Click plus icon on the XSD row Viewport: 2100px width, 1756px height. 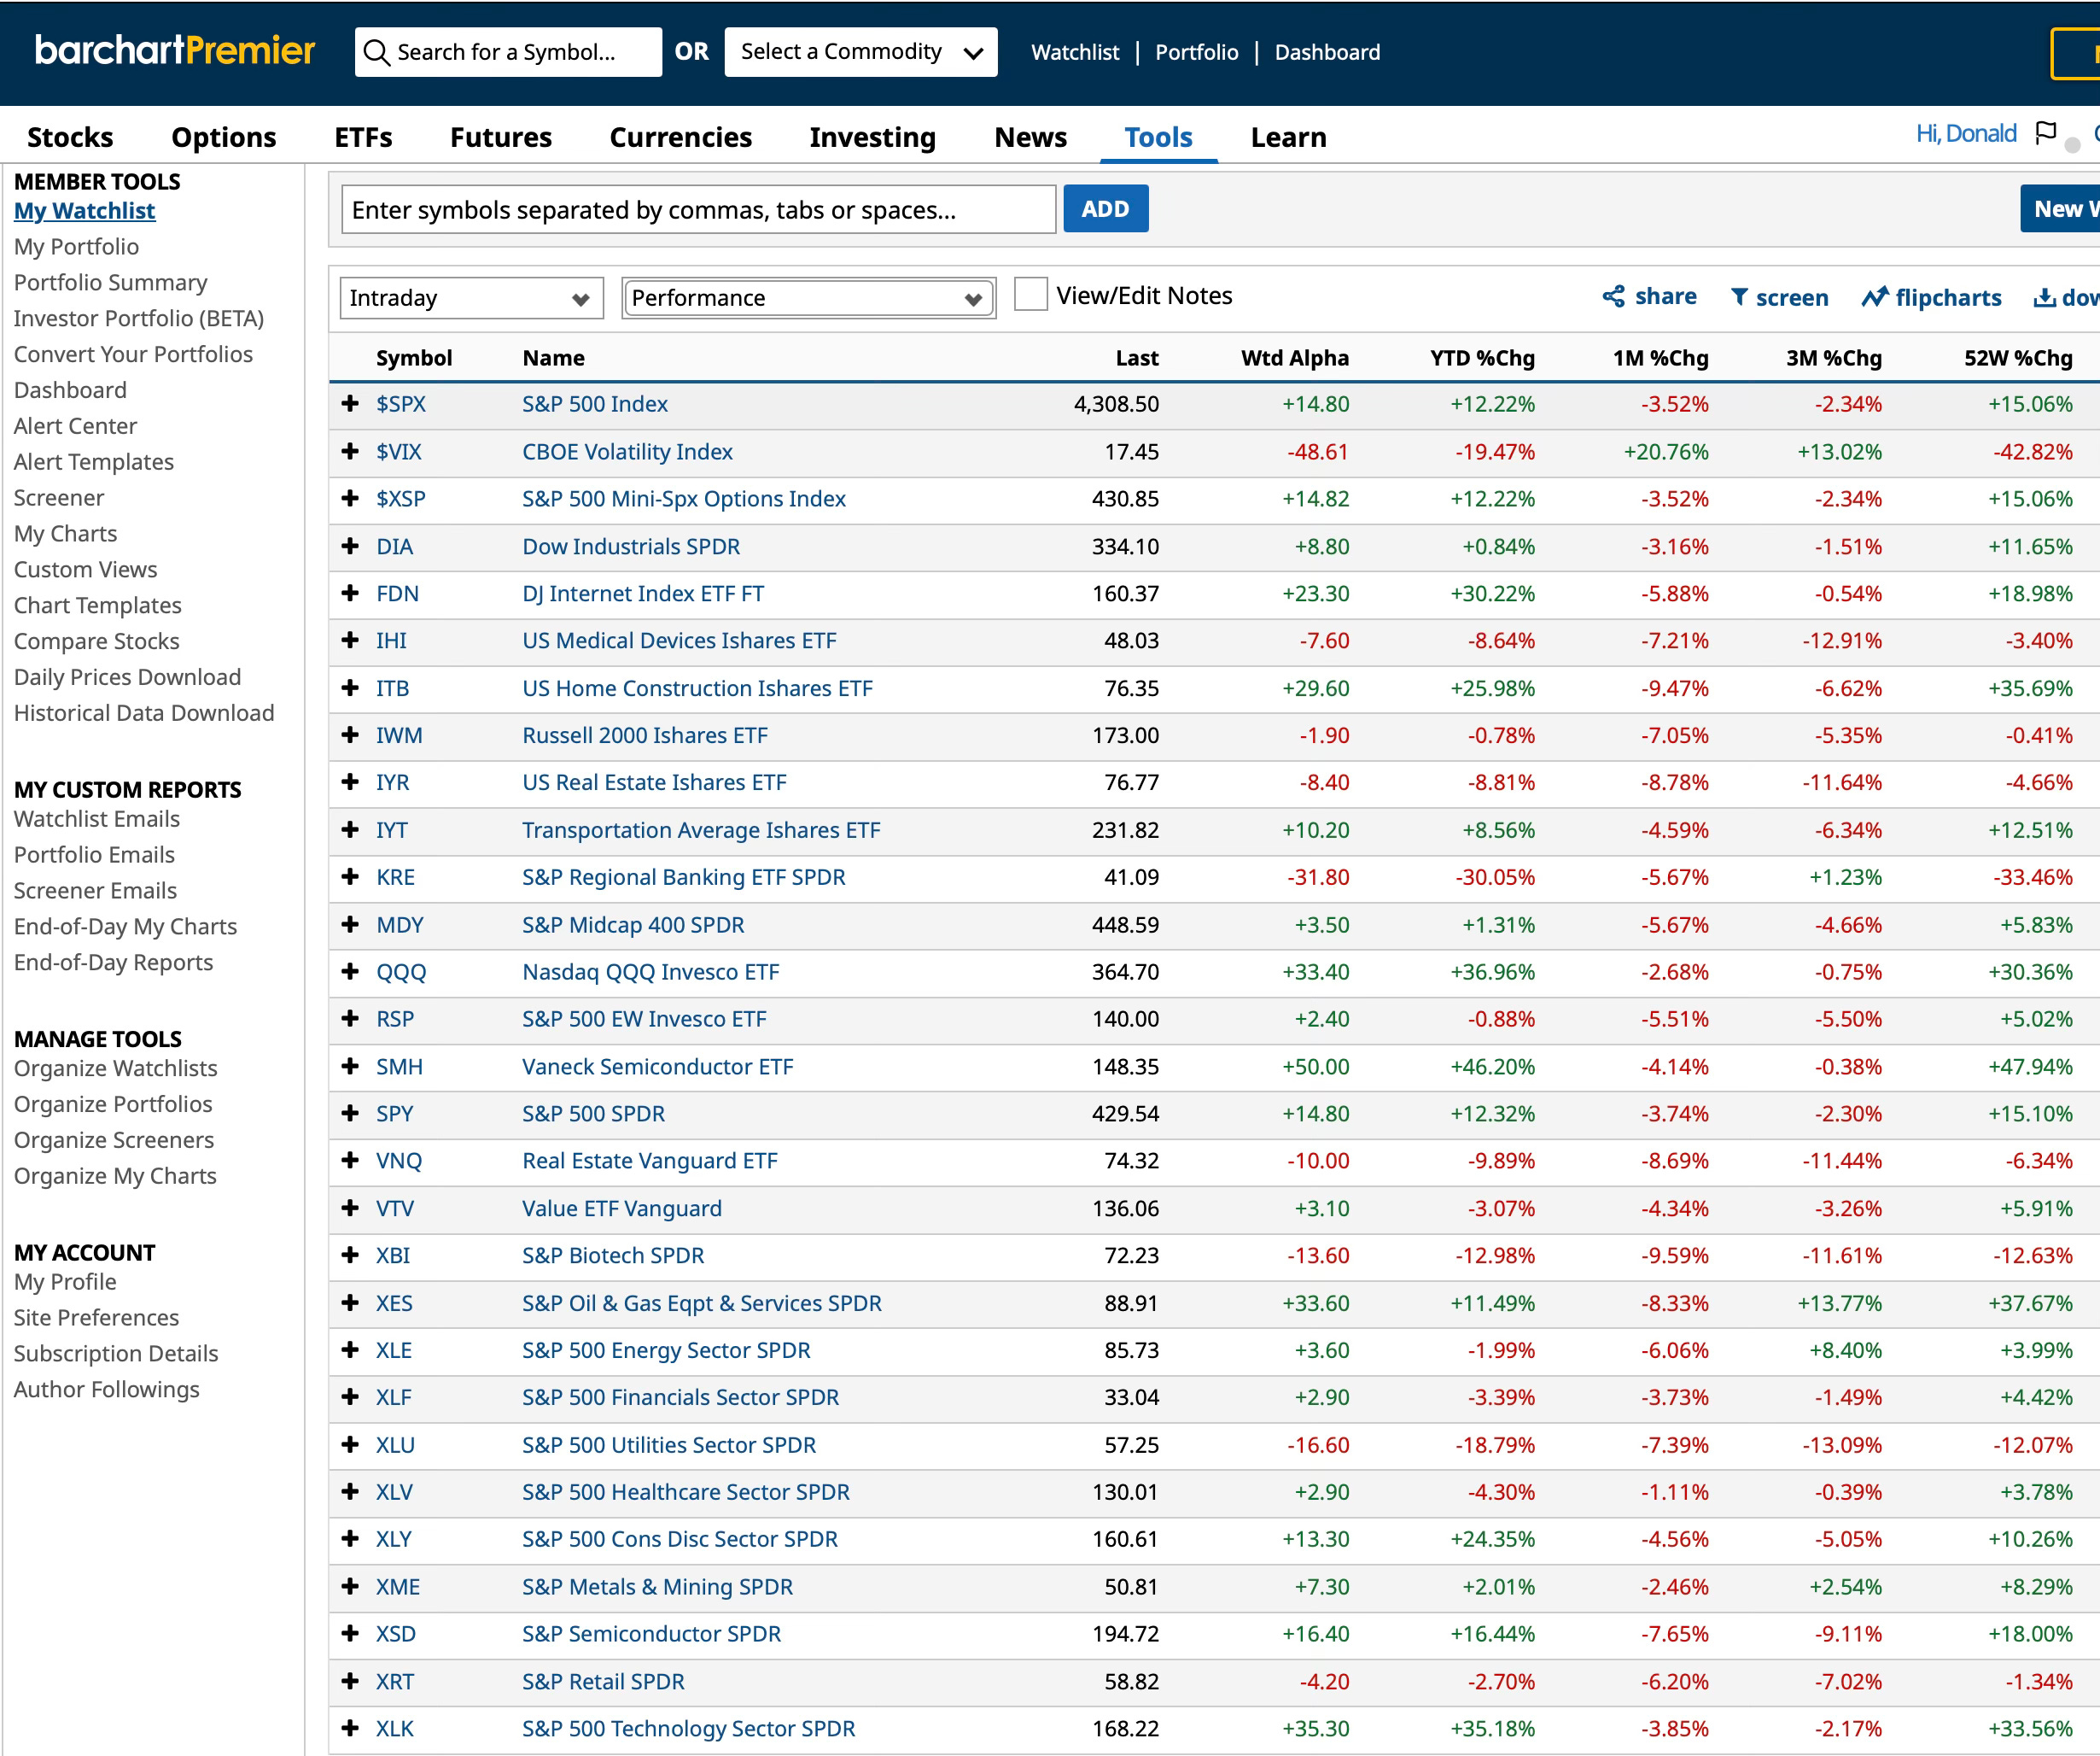(350, 1634)
